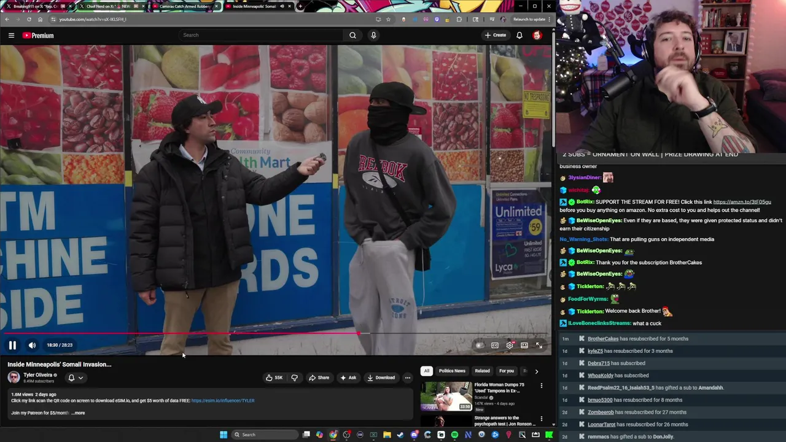
Task: Like the video showing 55K likes
Action: click(274, 378)
